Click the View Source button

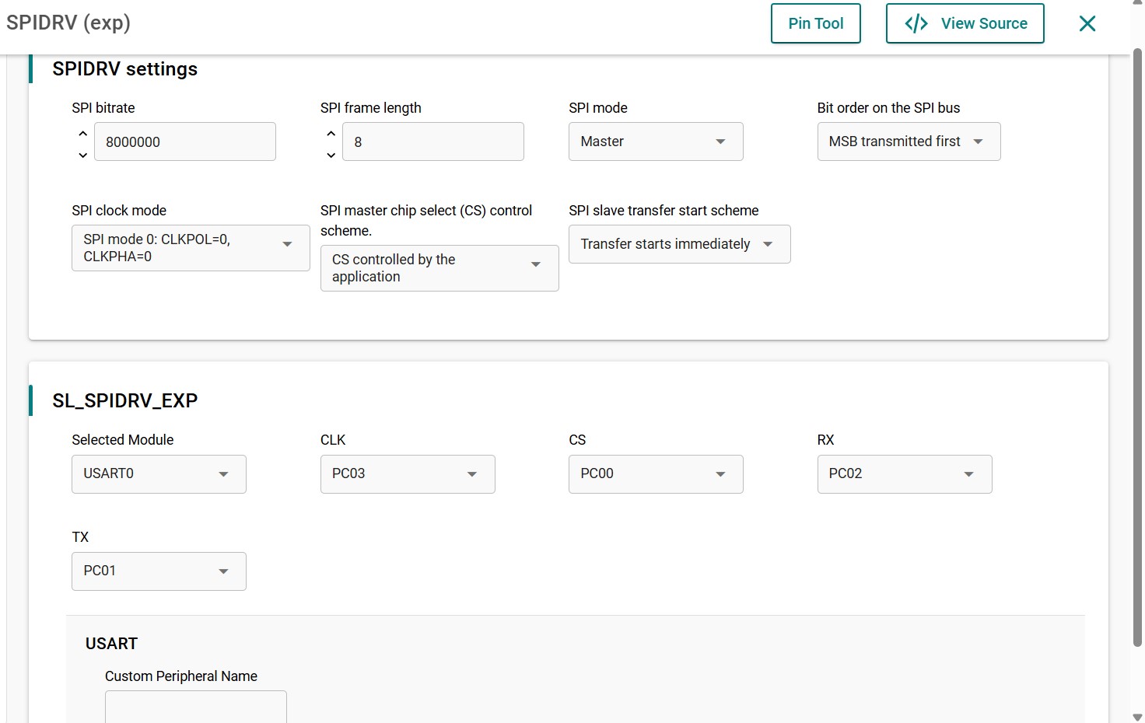[965, 23]
